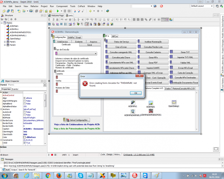
Task: Click Salvar Configurações button
Action: [77, 120]
